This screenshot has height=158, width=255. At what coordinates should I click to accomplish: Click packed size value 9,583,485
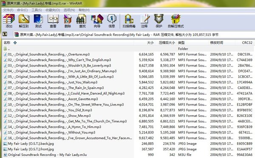[x=167, y=138]
